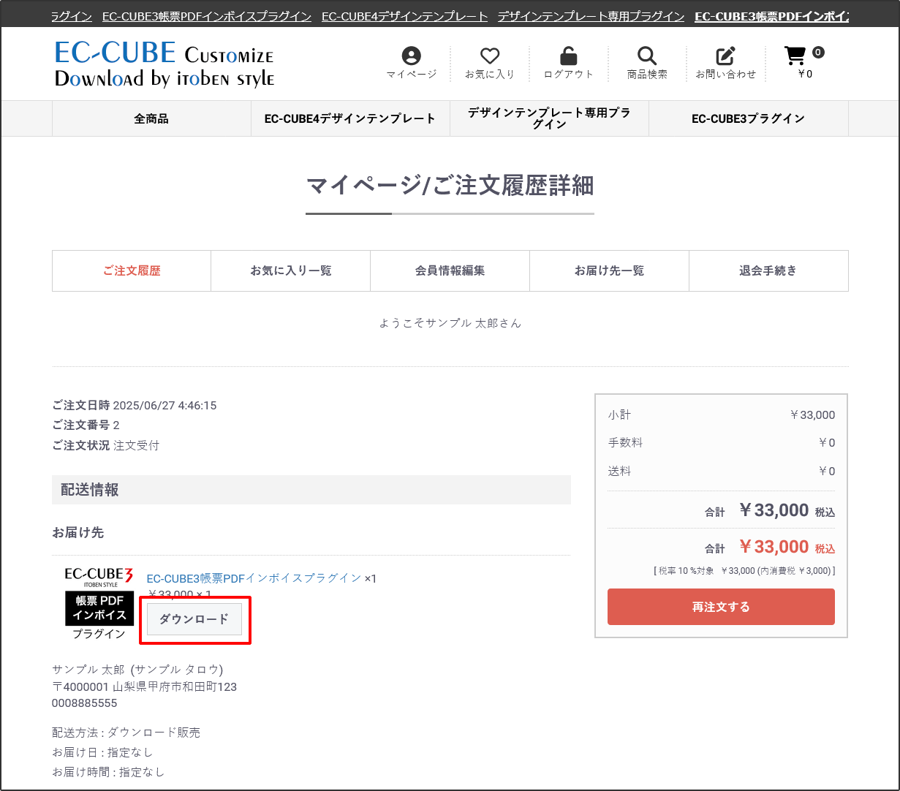The width and height of the screenshot is (900, 791).
Task: Open デザインテンプレート専用プラグイン navigation menu
Action: click(549, 118)
